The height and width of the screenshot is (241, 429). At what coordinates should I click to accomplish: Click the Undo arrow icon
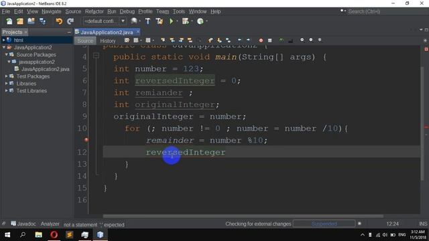(x=59, y=21)
